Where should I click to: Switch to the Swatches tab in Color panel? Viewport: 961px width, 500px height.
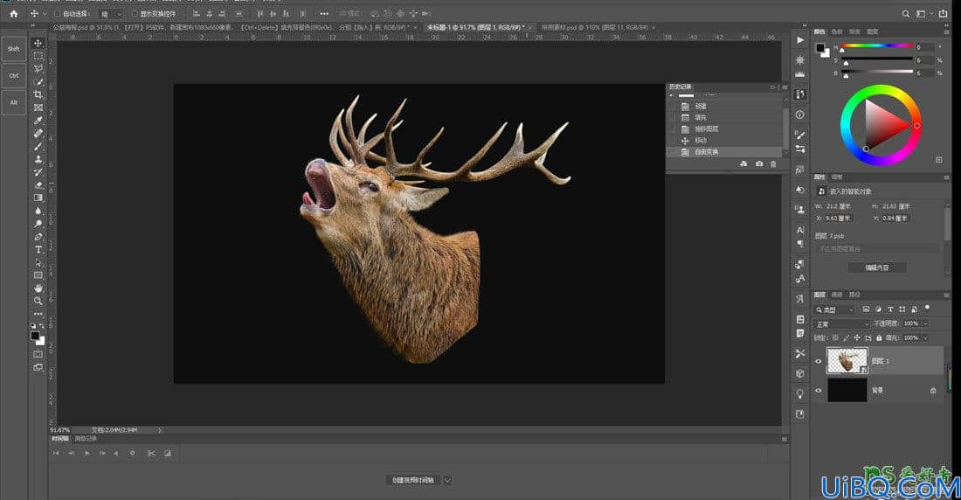point(837,31)
